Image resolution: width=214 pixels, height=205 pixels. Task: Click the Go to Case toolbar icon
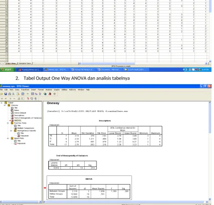tap(36, 94)
